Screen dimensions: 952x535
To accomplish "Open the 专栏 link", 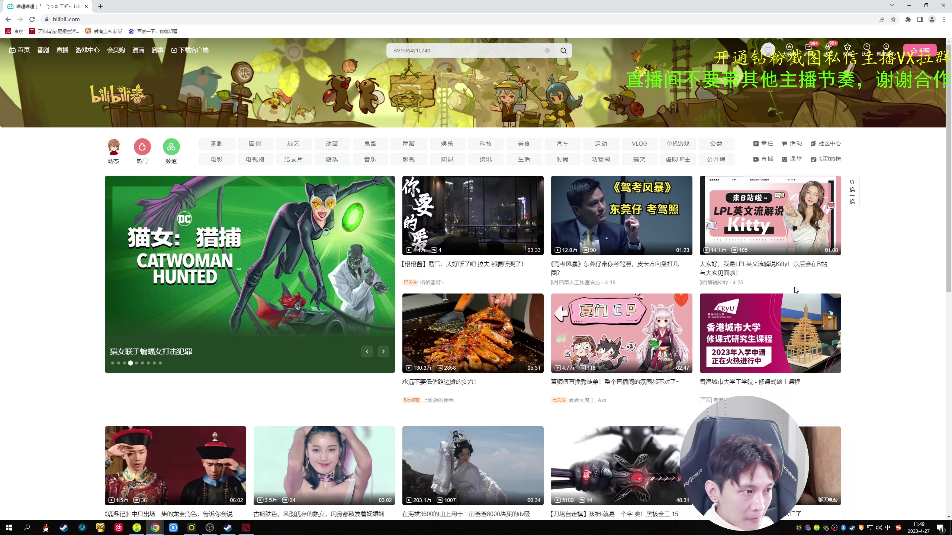I will click(763, 143).
